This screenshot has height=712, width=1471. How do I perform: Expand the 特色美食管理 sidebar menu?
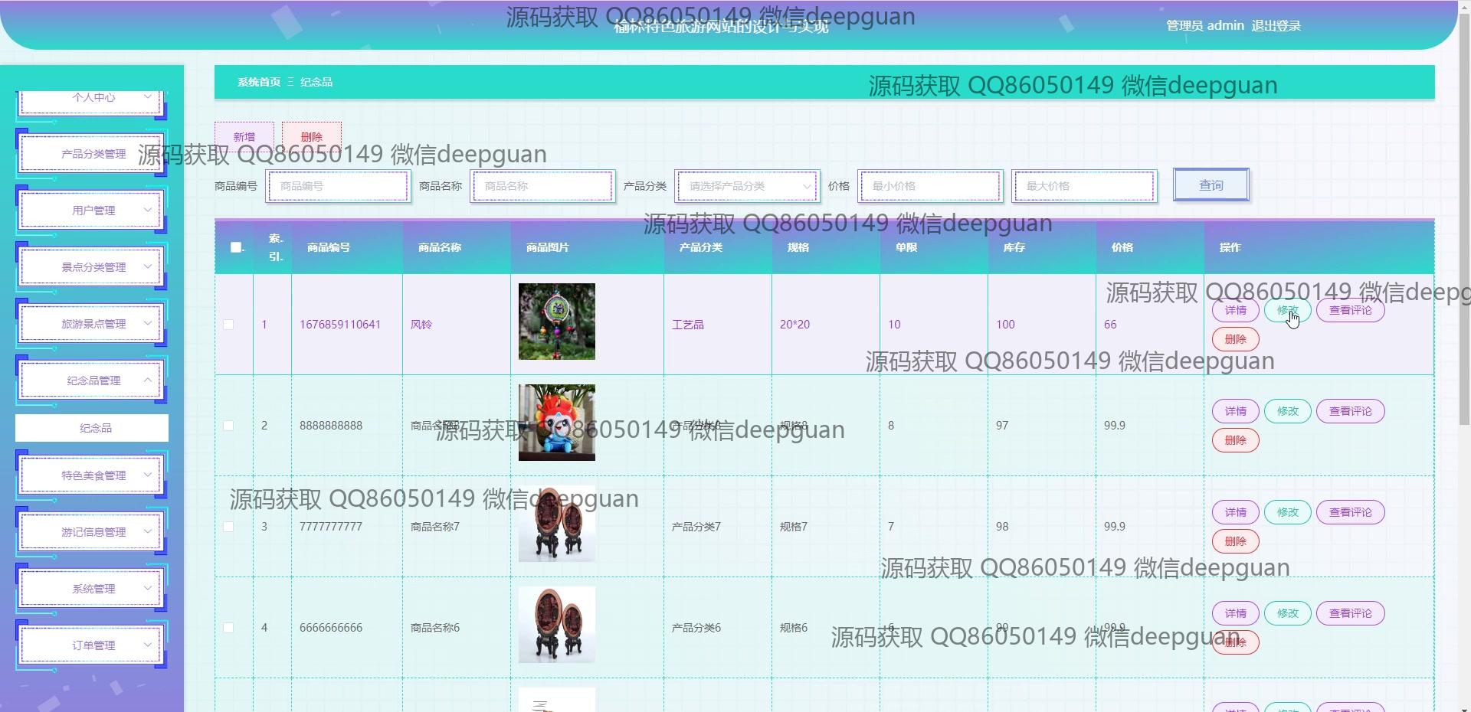tap(92, 475)
